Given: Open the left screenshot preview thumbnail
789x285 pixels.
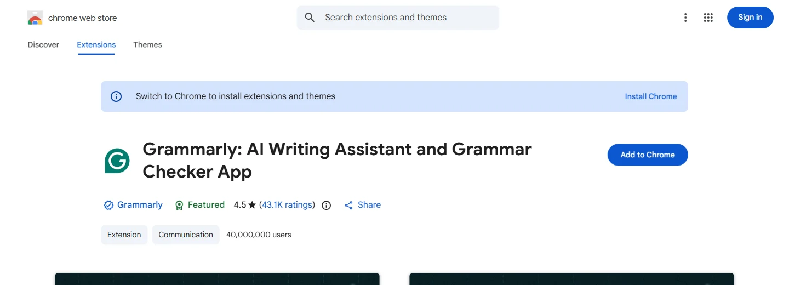Looking at the screenshot, I should click(217, 279).
